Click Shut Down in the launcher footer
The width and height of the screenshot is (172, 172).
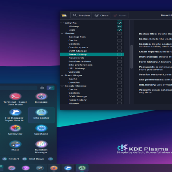click(x=33, y=159)
